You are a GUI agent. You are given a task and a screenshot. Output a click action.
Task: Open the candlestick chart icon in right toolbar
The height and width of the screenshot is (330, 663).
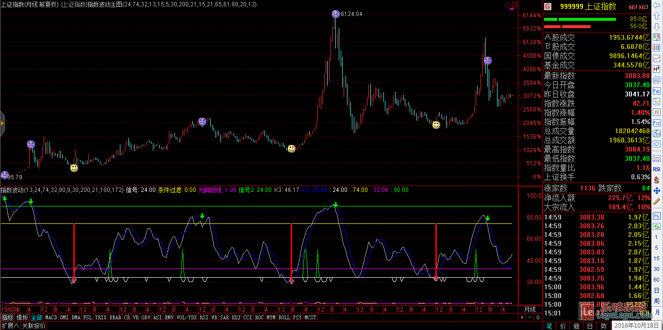tap(657, 69)
